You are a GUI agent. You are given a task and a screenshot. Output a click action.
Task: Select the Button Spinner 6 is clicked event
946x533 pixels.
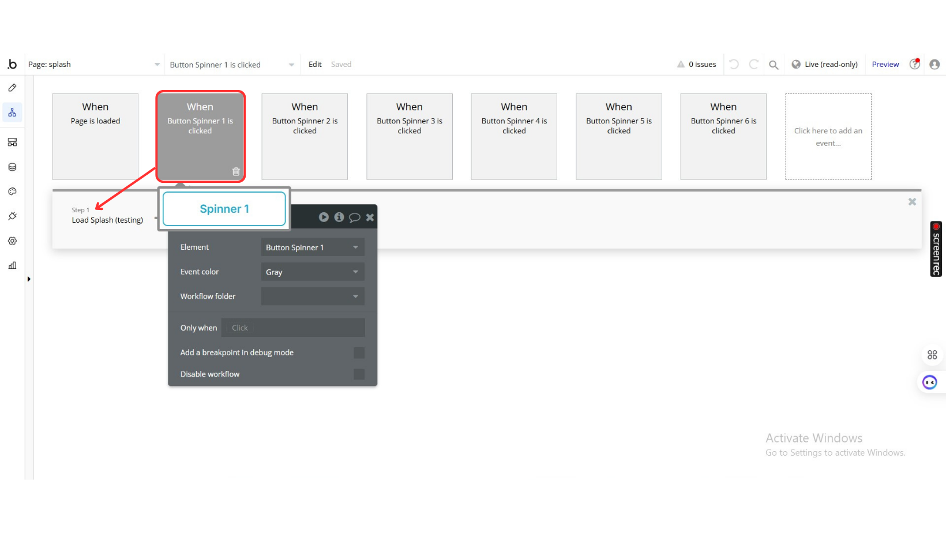coord(723,137)
